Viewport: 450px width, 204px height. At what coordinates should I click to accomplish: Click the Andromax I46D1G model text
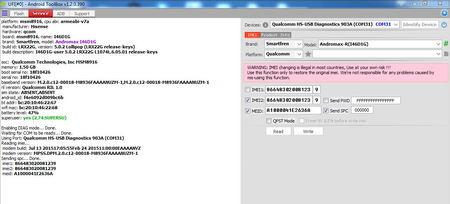pyautogui.click(x=76, y=42)
